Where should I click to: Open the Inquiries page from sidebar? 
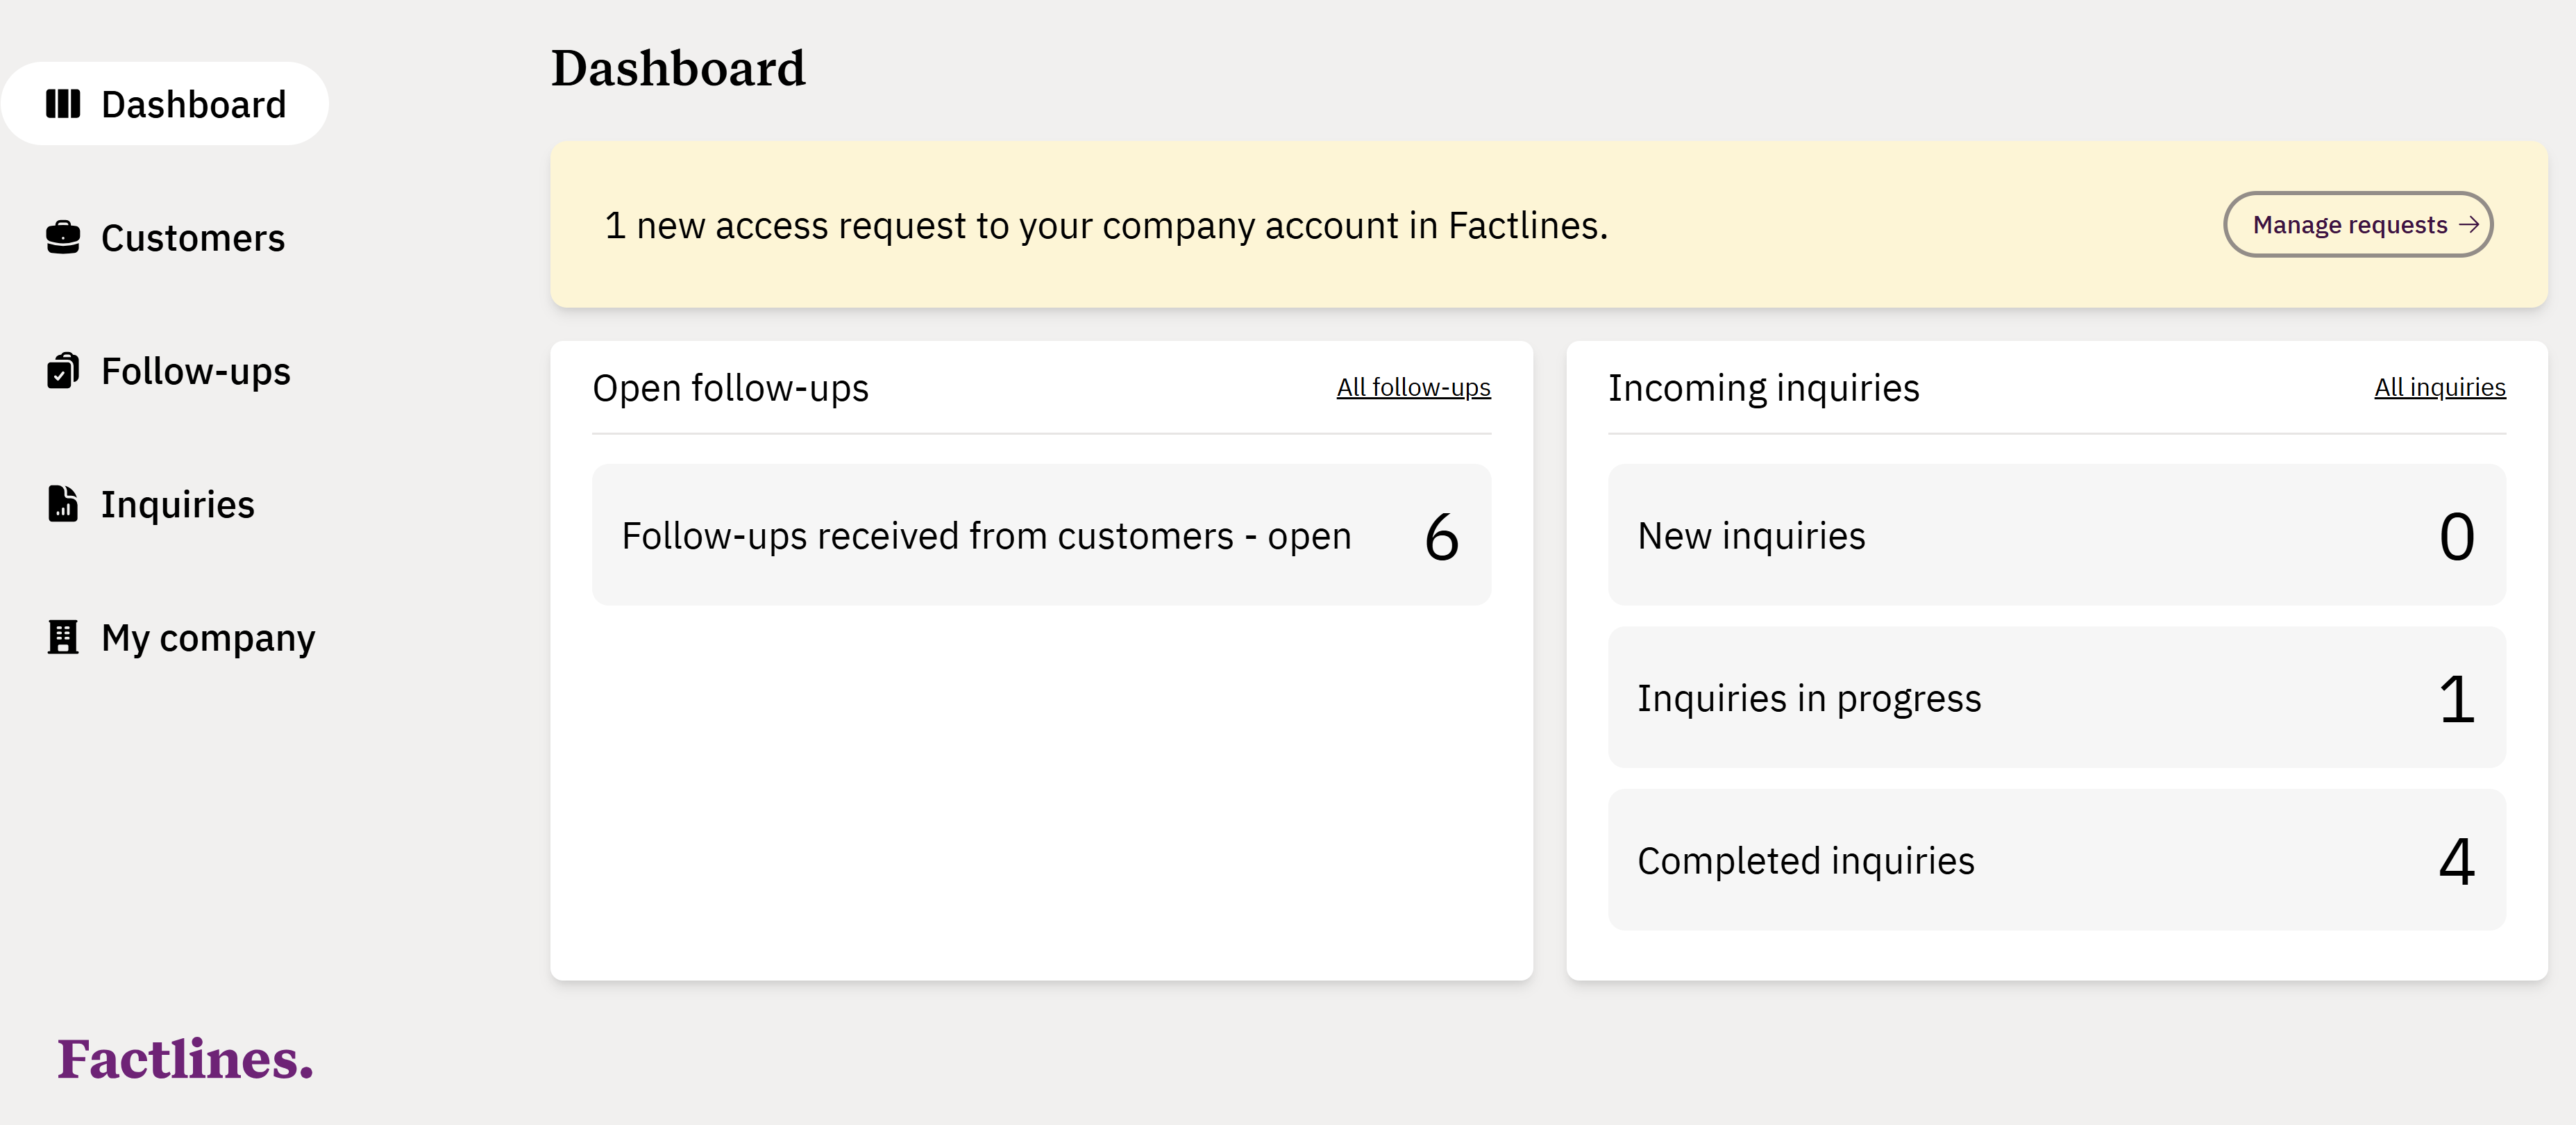click(178, 504)
